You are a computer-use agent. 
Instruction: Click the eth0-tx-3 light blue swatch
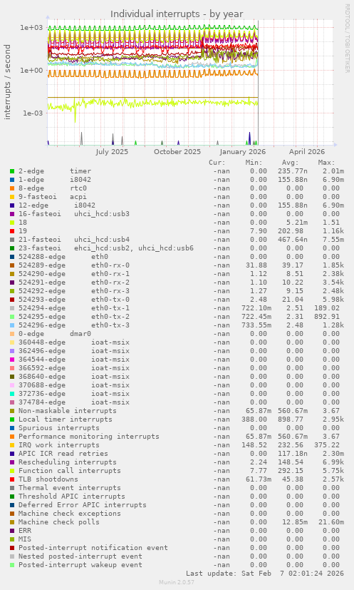(12, 325)
